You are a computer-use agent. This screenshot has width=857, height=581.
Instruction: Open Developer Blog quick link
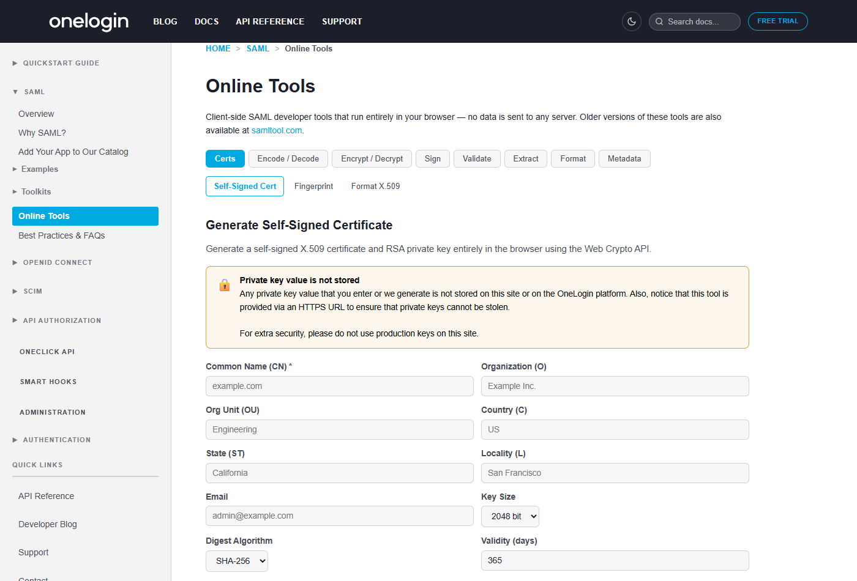pyautogui.click(x=48, y=524)
